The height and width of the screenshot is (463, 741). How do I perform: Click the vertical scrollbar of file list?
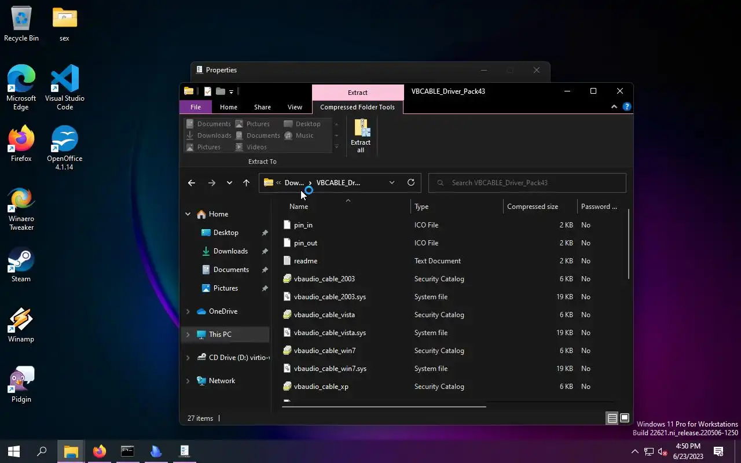tap(629, 244)
